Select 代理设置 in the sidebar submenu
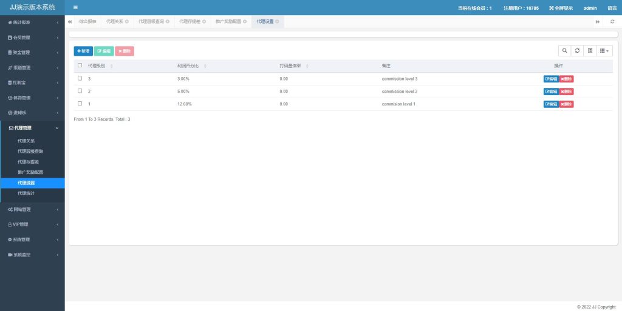 point(33,183)
